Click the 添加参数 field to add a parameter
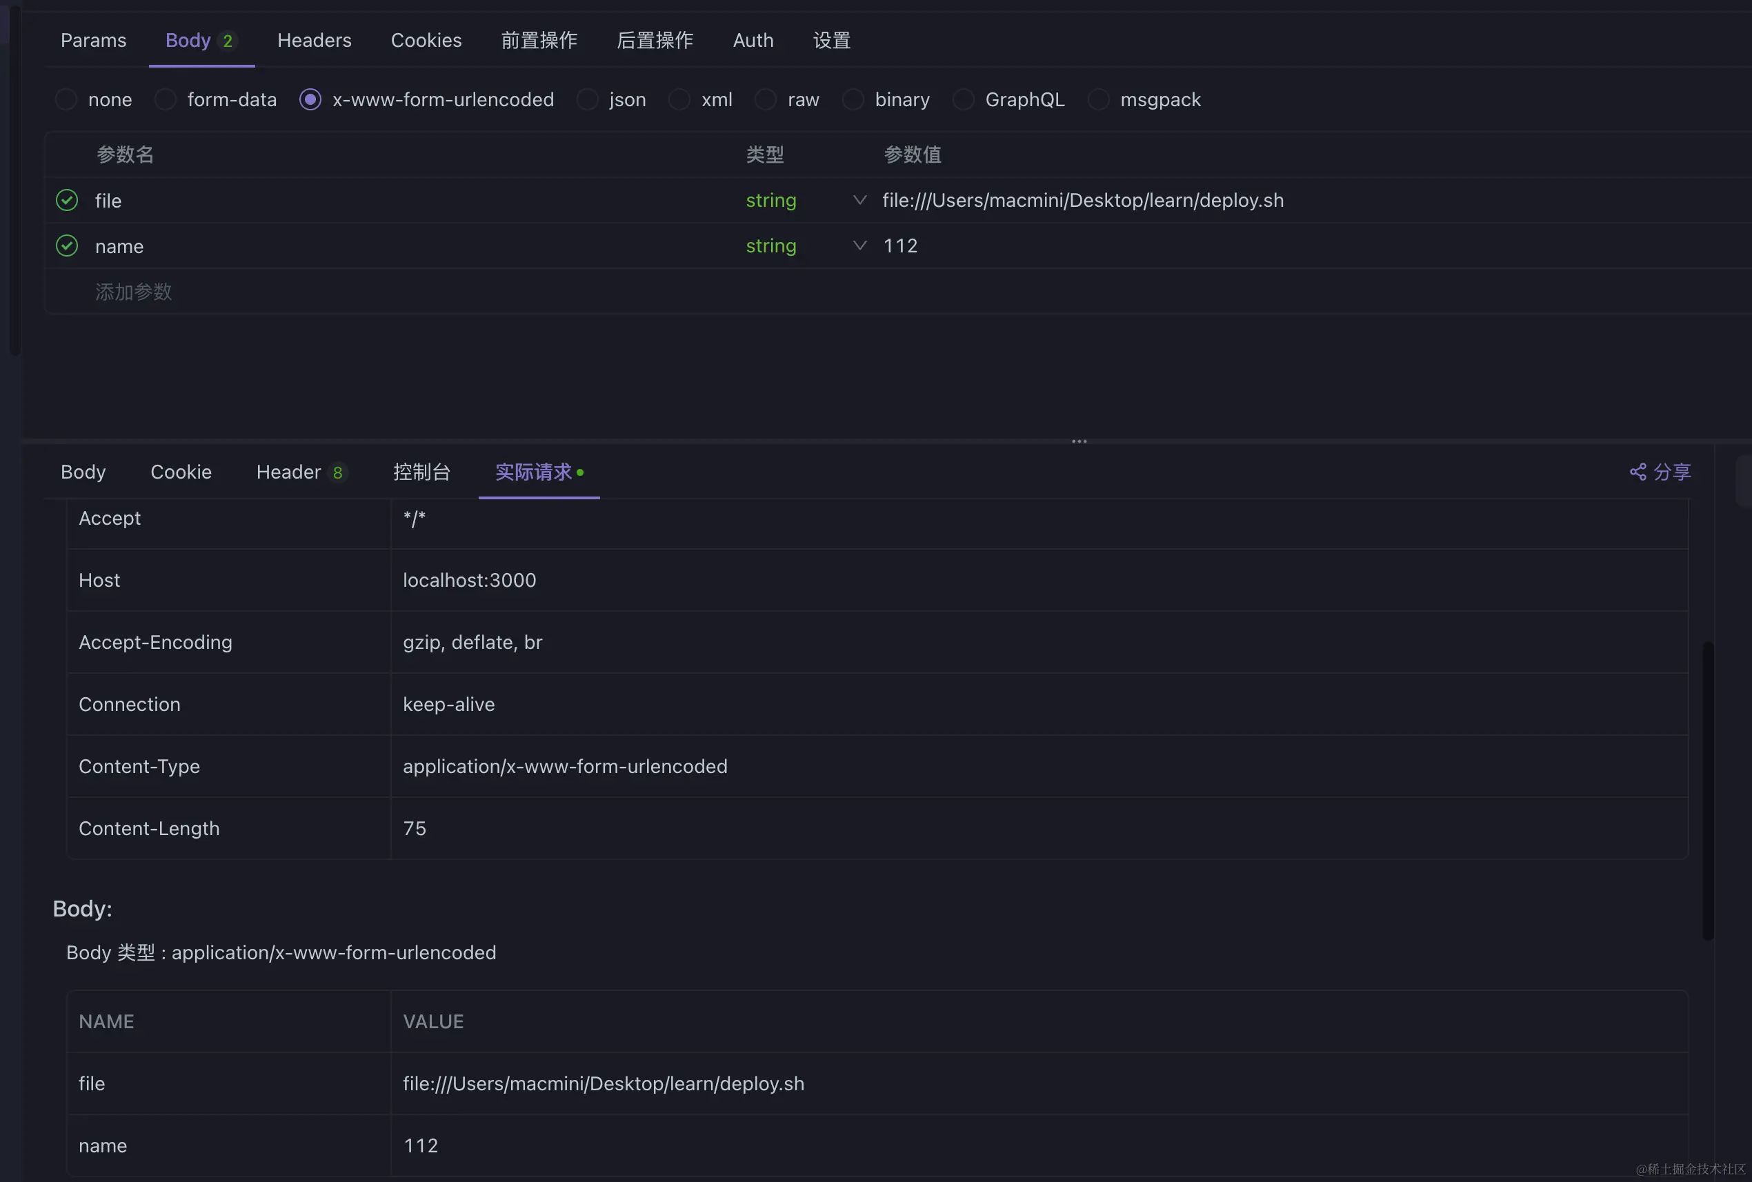This screenshot has height=1182, width=1752. (135, 292)
